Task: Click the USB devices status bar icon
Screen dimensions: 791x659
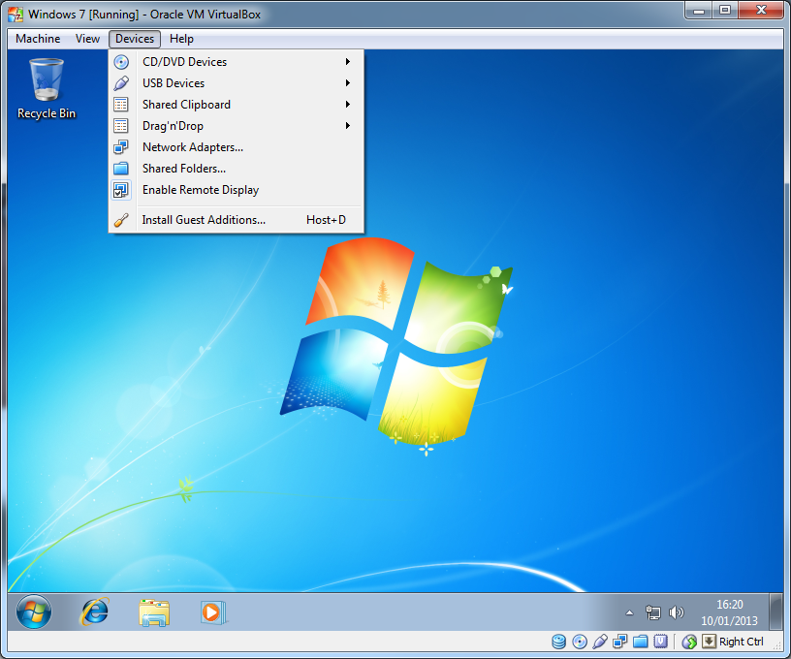Action: coord(600,642)
